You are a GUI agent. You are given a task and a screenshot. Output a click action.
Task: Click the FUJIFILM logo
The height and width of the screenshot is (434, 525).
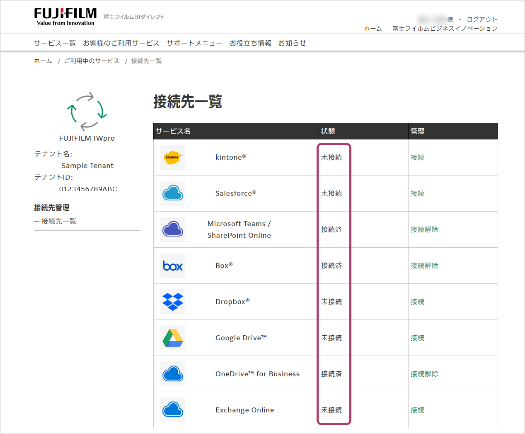coord(65,17)
